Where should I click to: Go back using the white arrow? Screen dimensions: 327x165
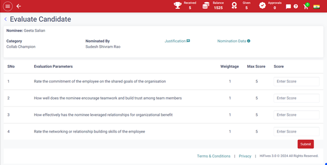(19, 6)
